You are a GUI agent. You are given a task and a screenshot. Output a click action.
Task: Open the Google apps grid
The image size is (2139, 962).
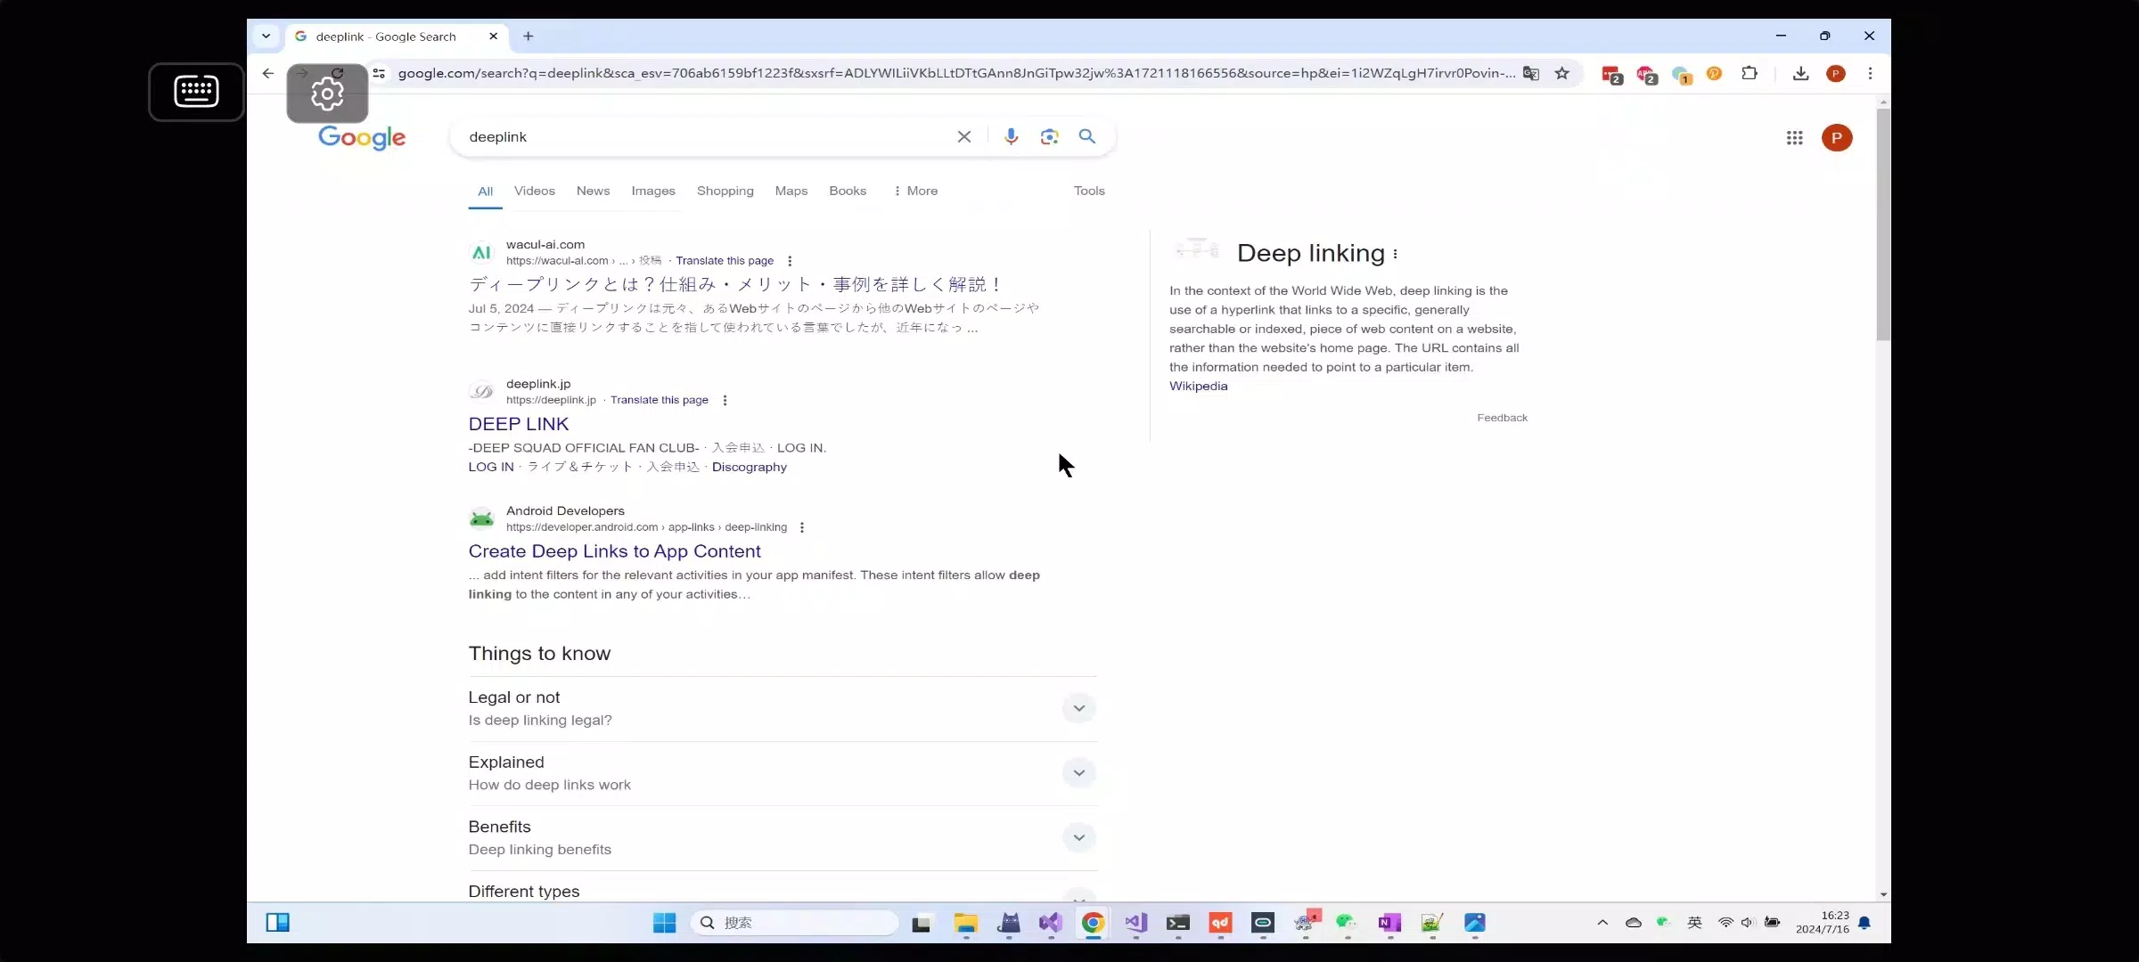click(x=1795, y=138)
